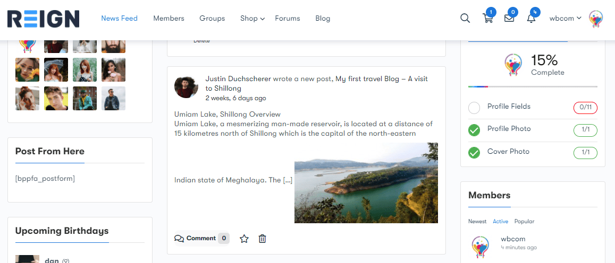The image size is (615, 263).
Task: Open the Umiam Lake photo
Action: pyautogui.click(x=366, y=183)
